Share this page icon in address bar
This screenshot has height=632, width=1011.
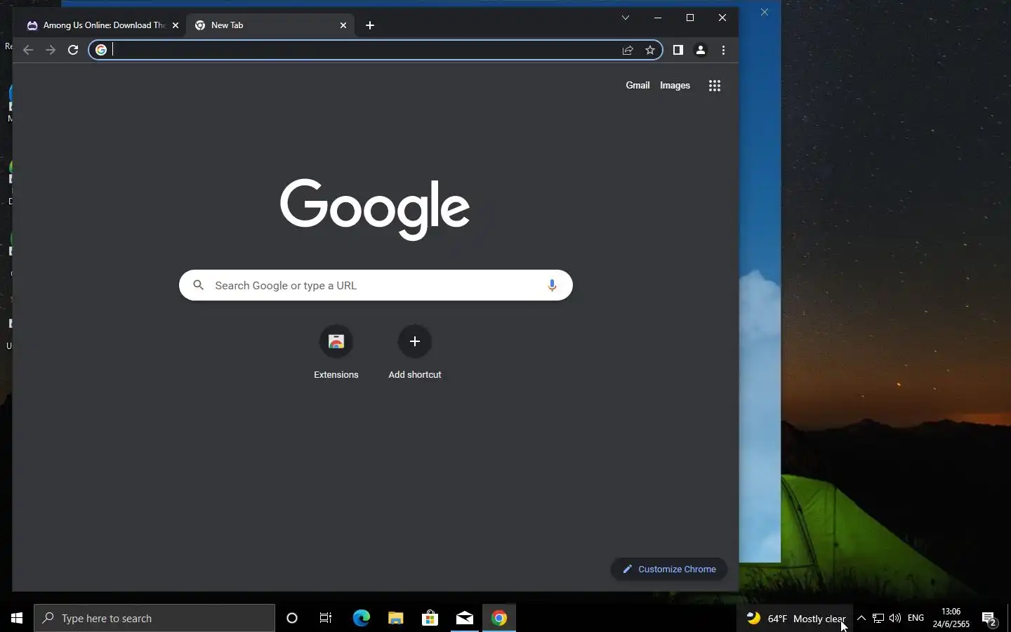click(628, 50)
